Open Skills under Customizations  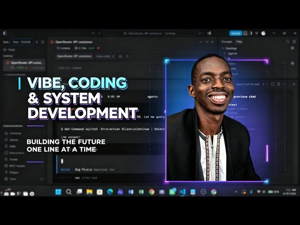tap(10, 146)
